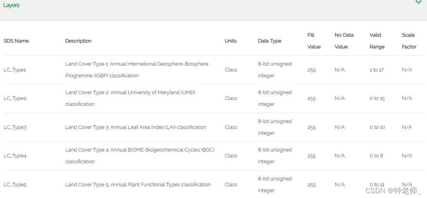
Task: Select the University of Maryland description
Action: [x=130, y=98]
